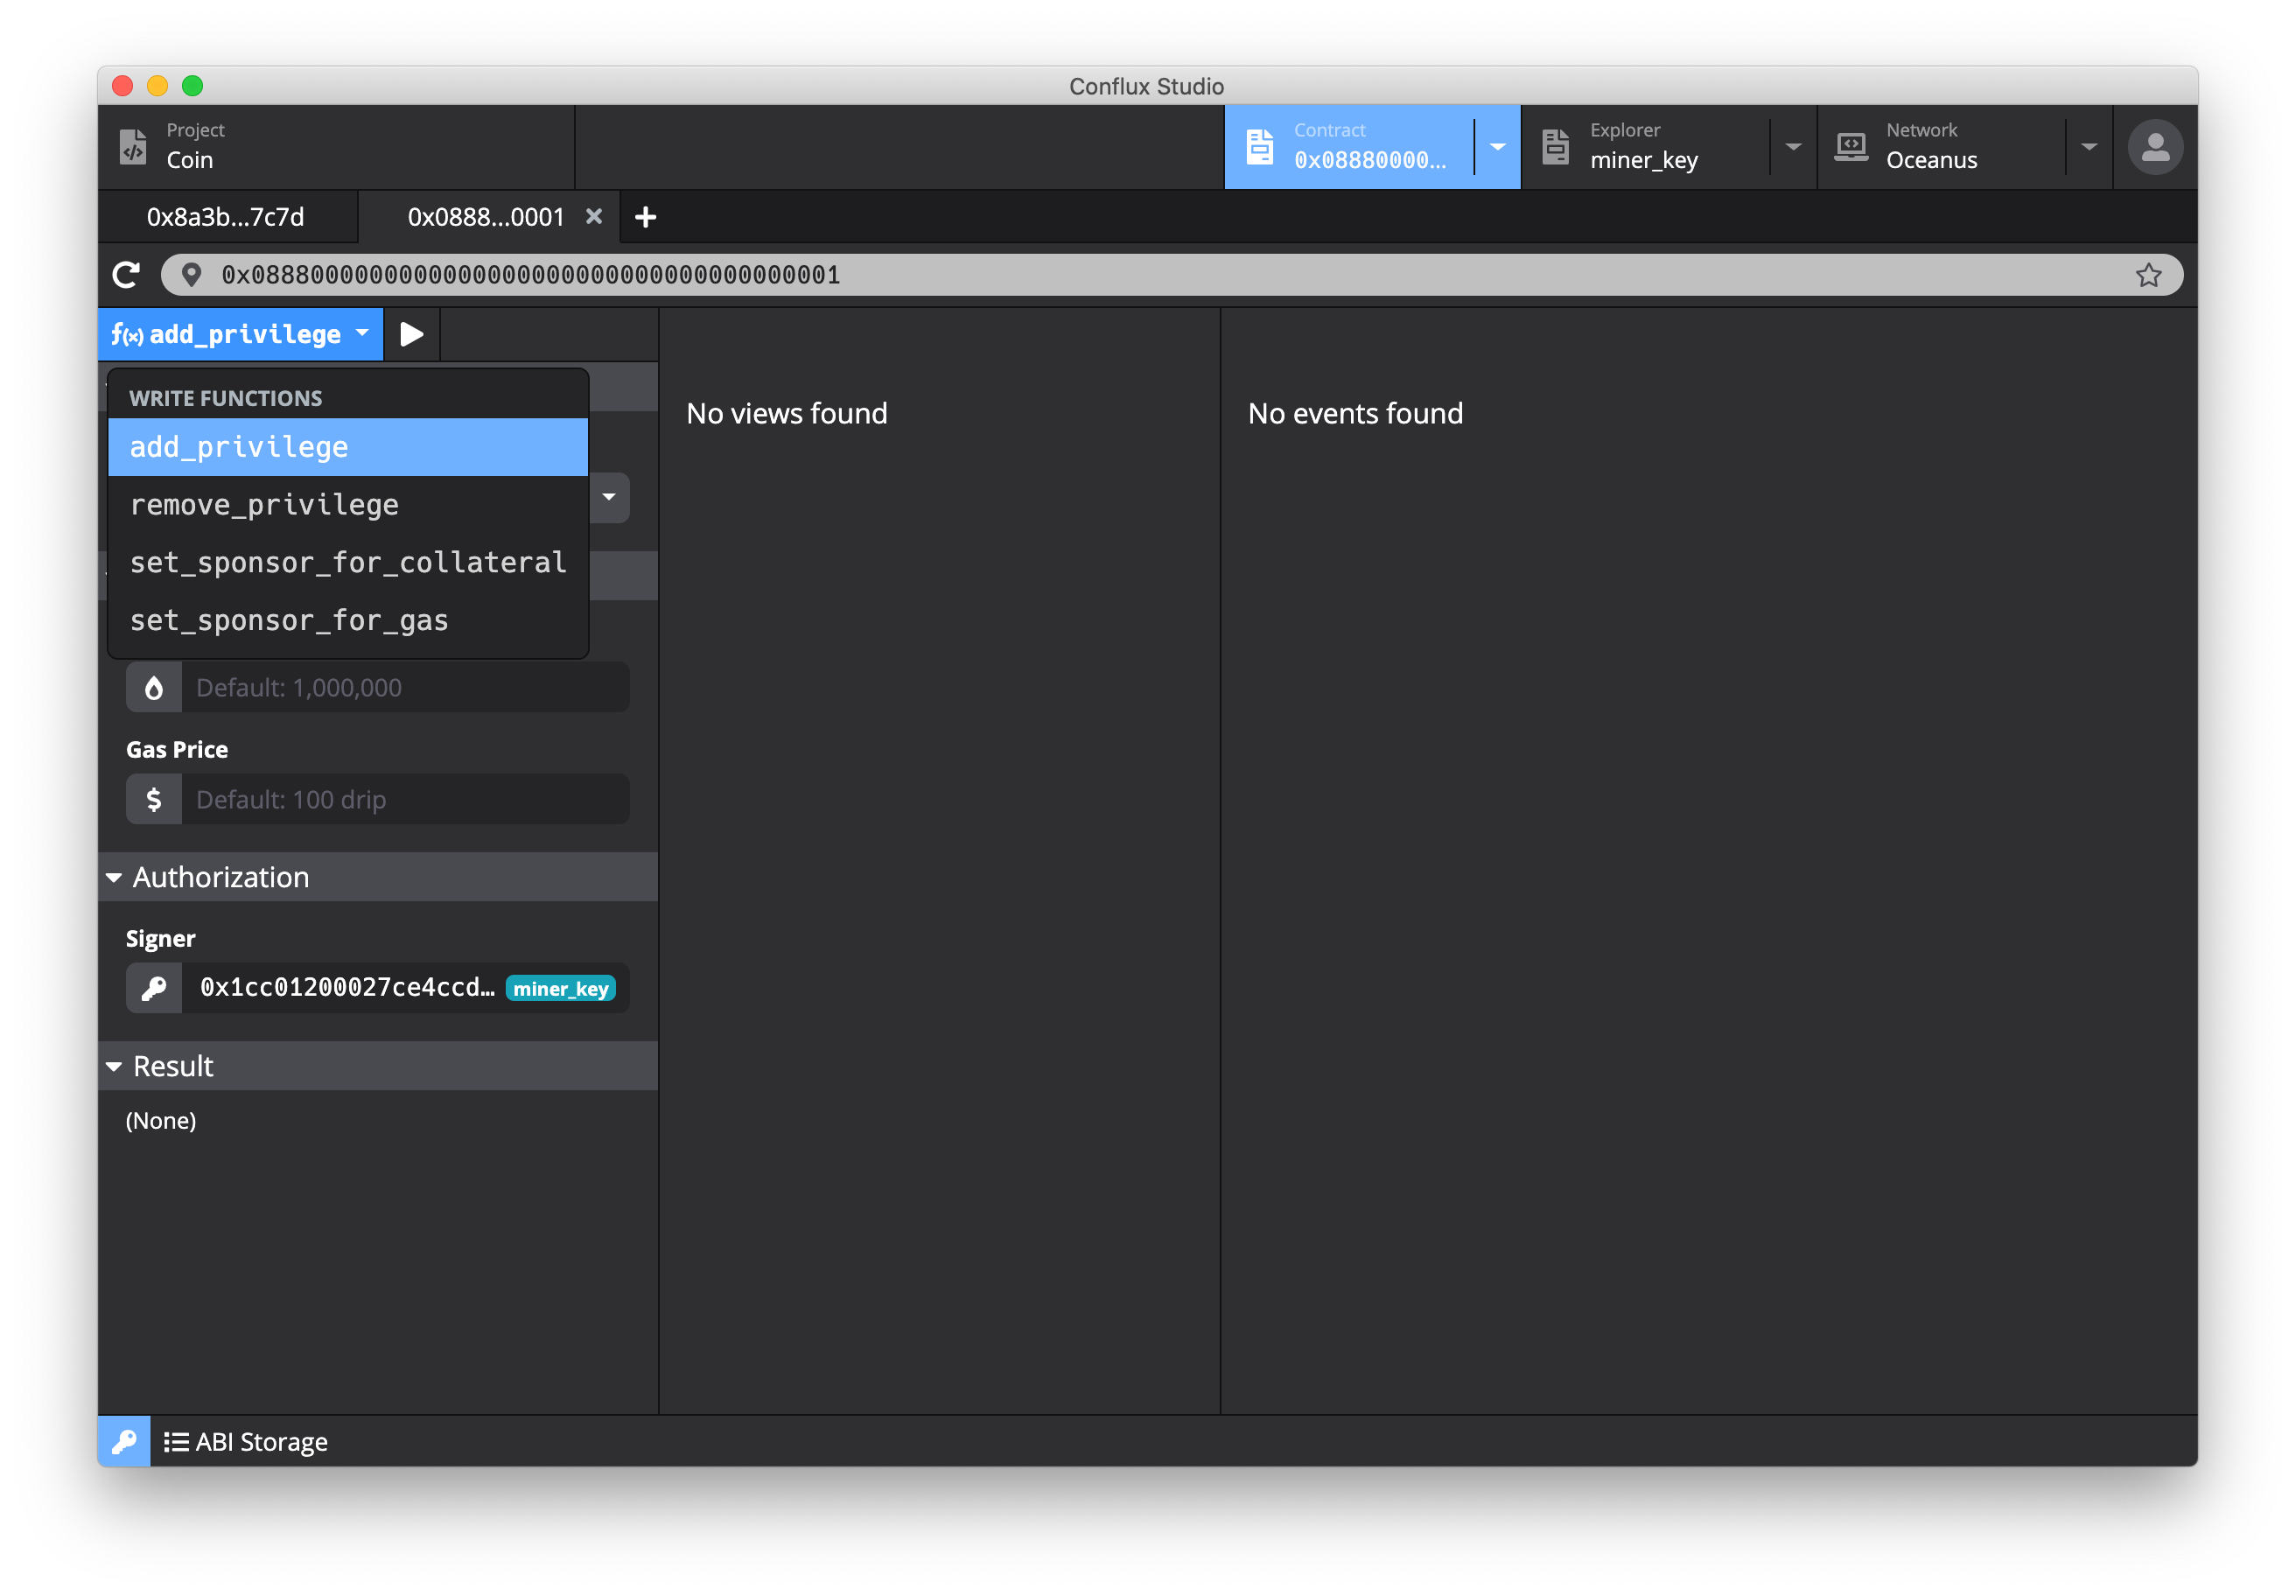
Task: Star this contract address as favorite
Action: click(x=2148, y=275)
